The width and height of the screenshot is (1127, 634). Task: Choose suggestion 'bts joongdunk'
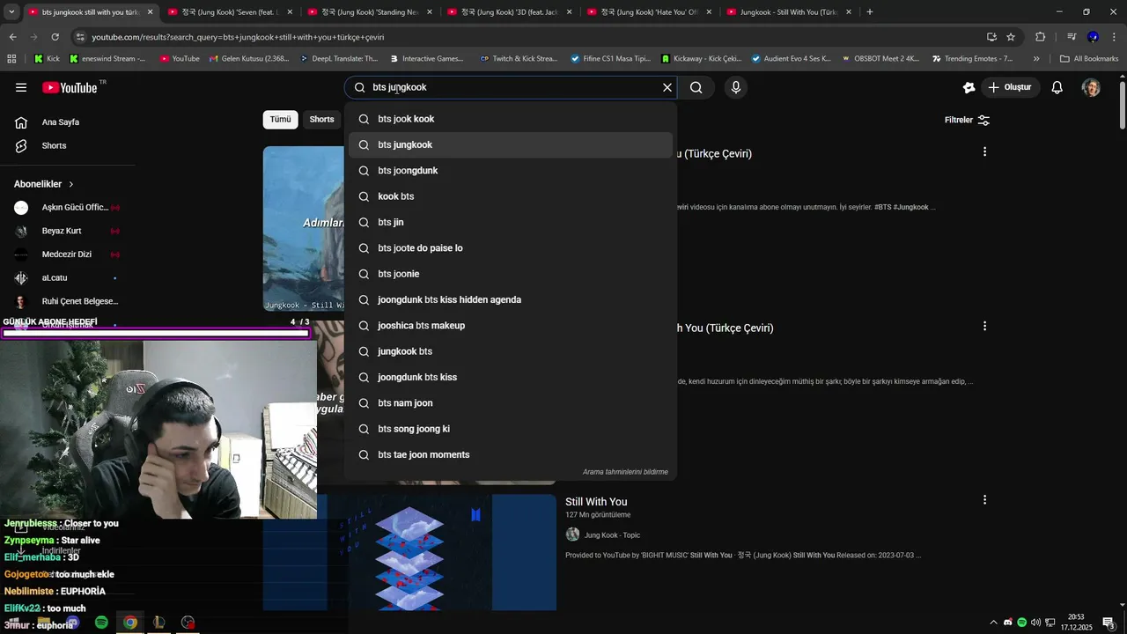click(x=511, y=171)
